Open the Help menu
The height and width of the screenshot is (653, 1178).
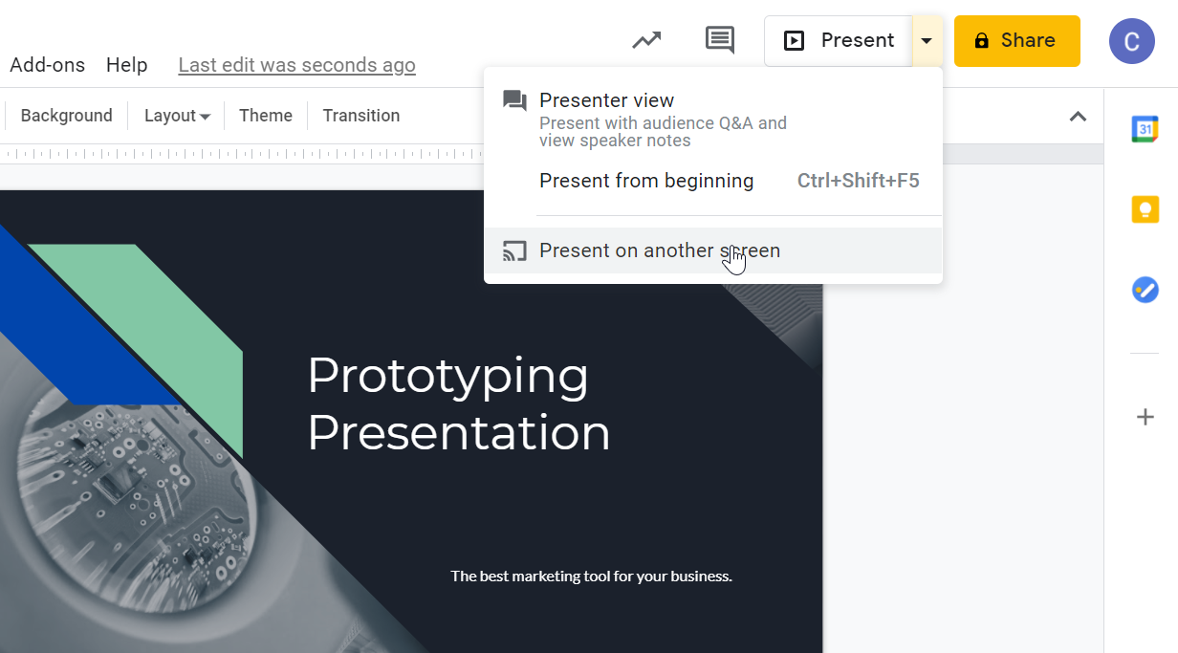[x=126, y=64]
